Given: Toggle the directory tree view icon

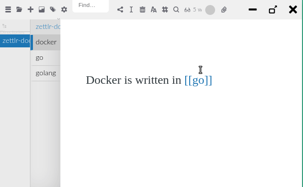Looking at the screenshot, I should (4, 26).
